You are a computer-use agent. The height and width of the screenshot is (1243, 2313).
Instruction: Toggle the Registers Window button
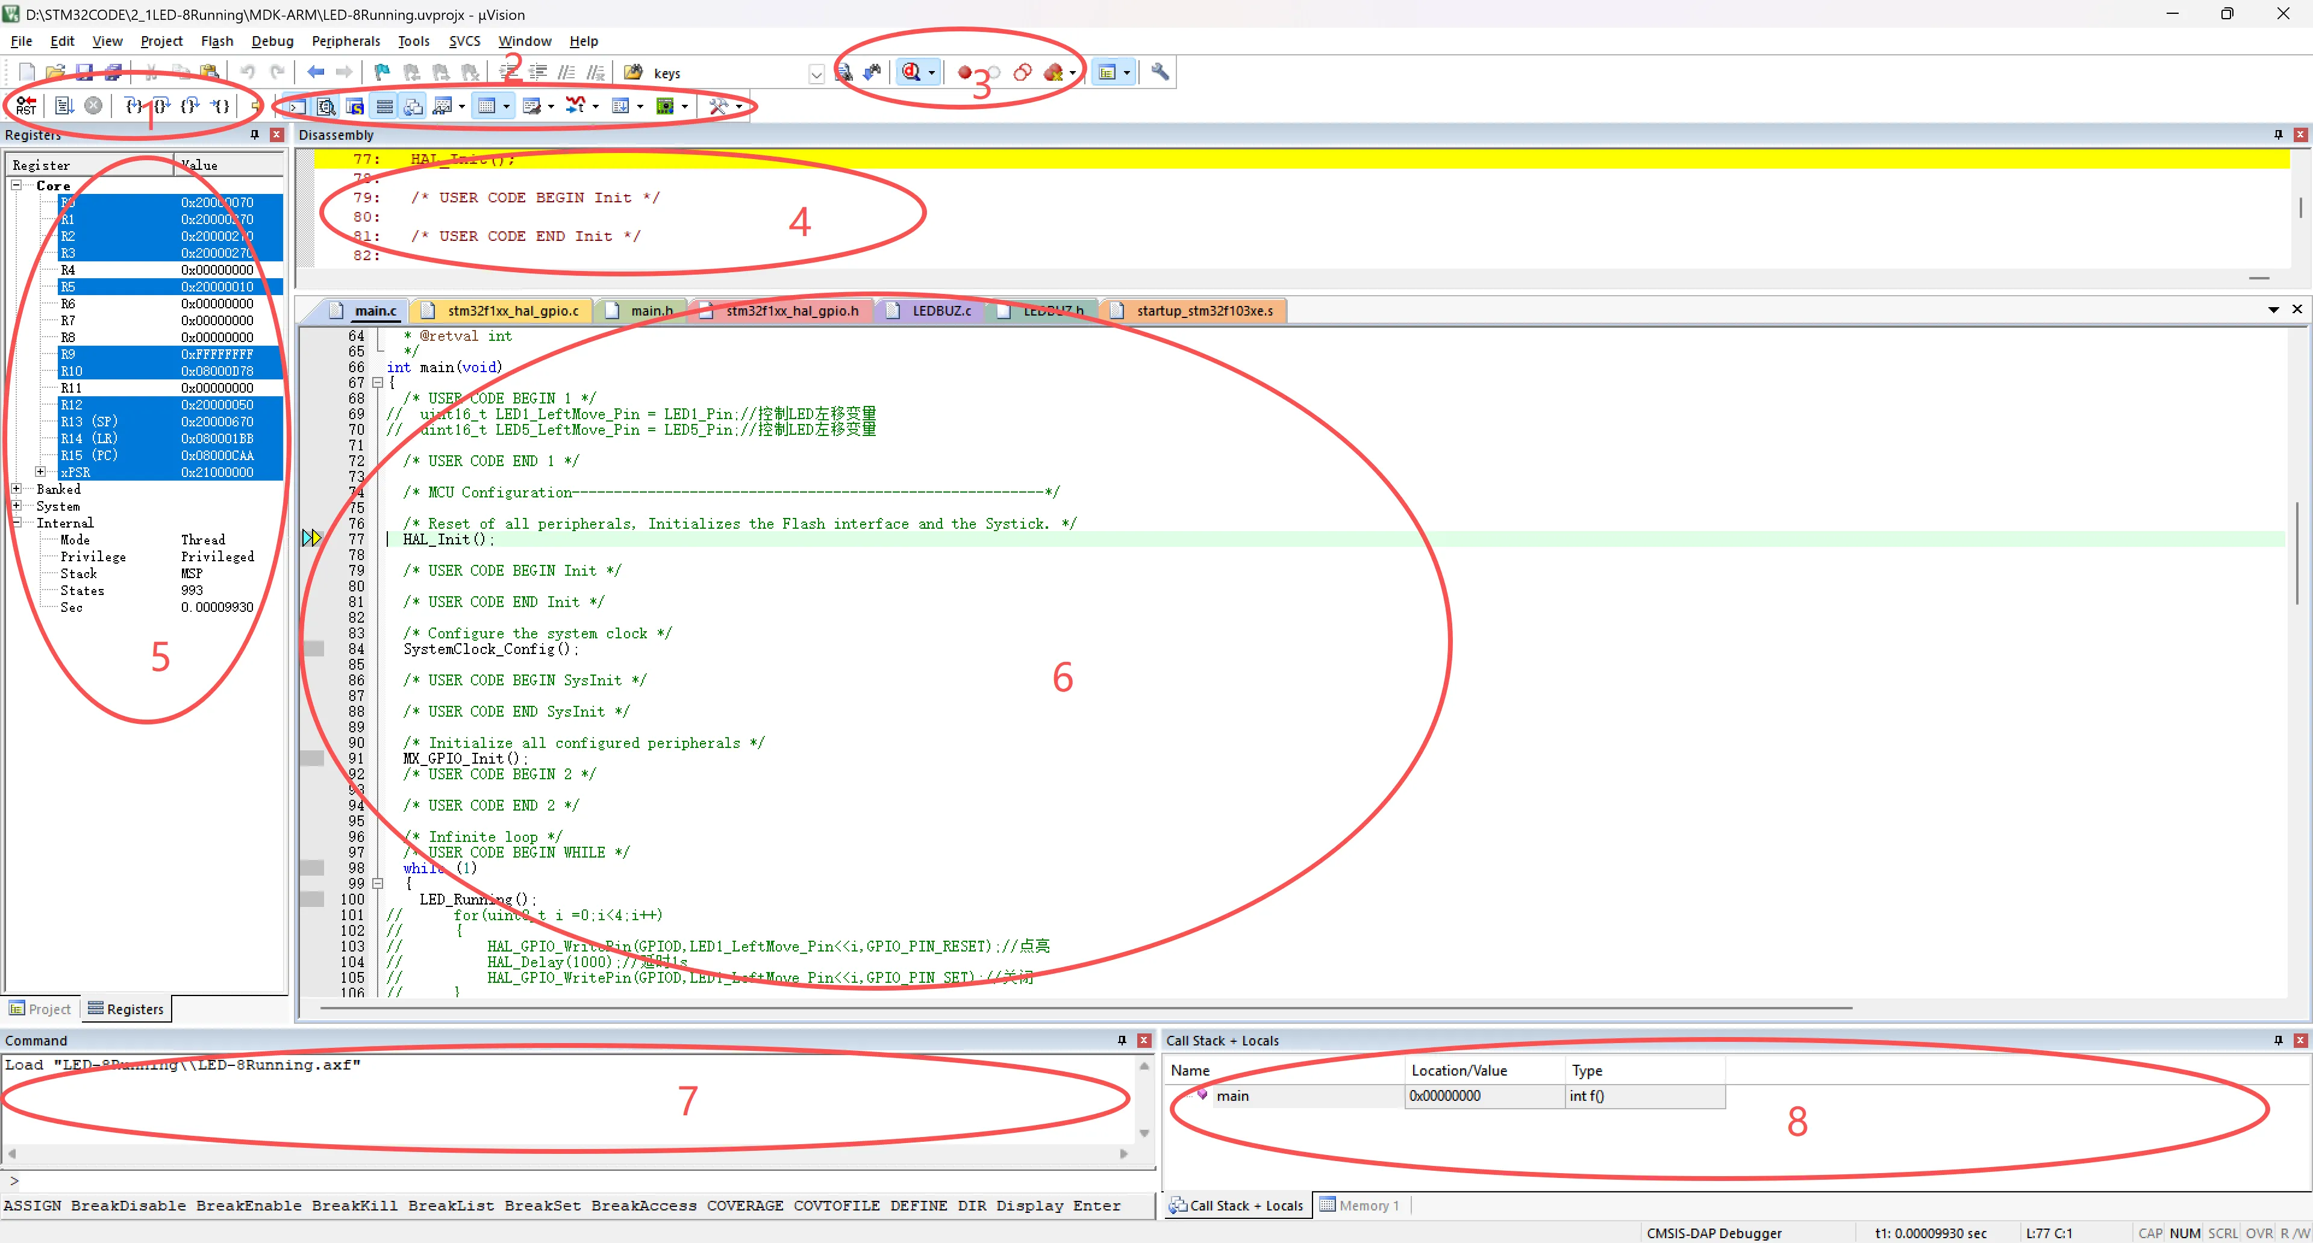coord(384,107)
